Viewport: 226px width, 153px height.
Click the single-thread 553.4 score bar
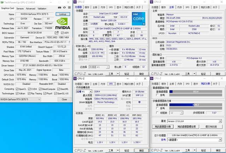tap(196, 91)
